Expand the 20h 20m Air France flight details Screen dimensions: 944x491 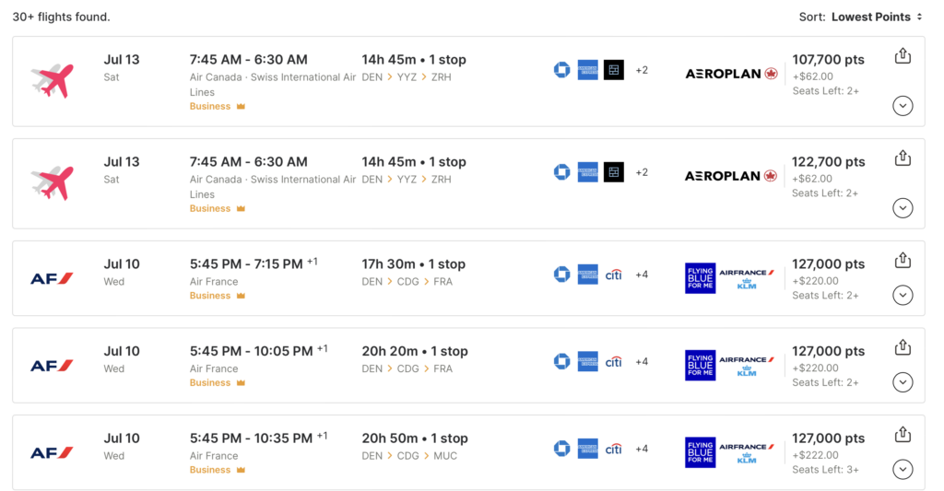903,382
